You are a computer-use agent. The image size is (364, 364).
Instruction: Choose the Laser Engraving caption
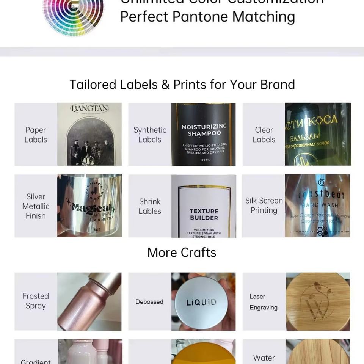264,302
